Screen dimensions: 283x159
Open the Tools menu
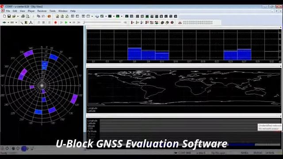(x=52, y=11)
